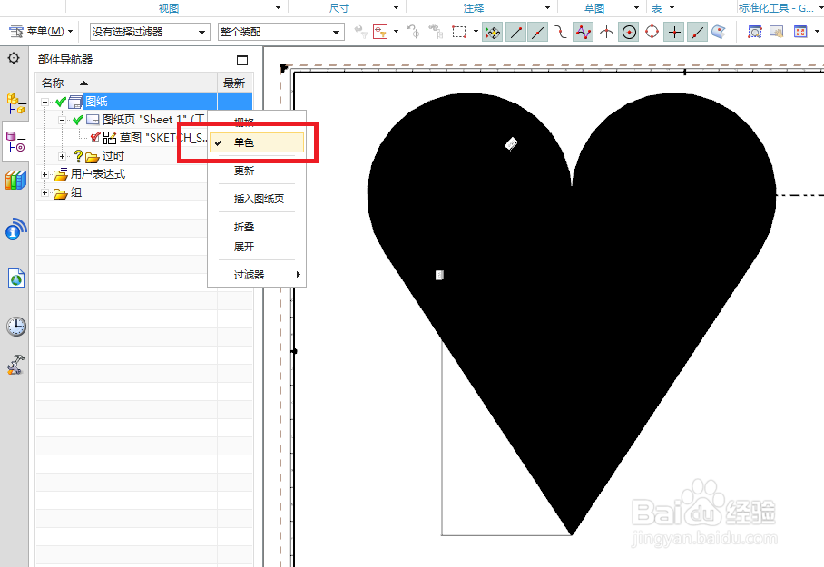
Task: Sort entries via the 名称 column header
Action: 51,82
